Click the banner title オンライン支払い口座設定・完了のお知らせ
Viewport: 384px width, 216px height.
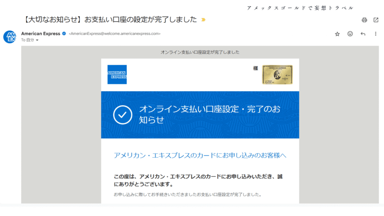210,114
